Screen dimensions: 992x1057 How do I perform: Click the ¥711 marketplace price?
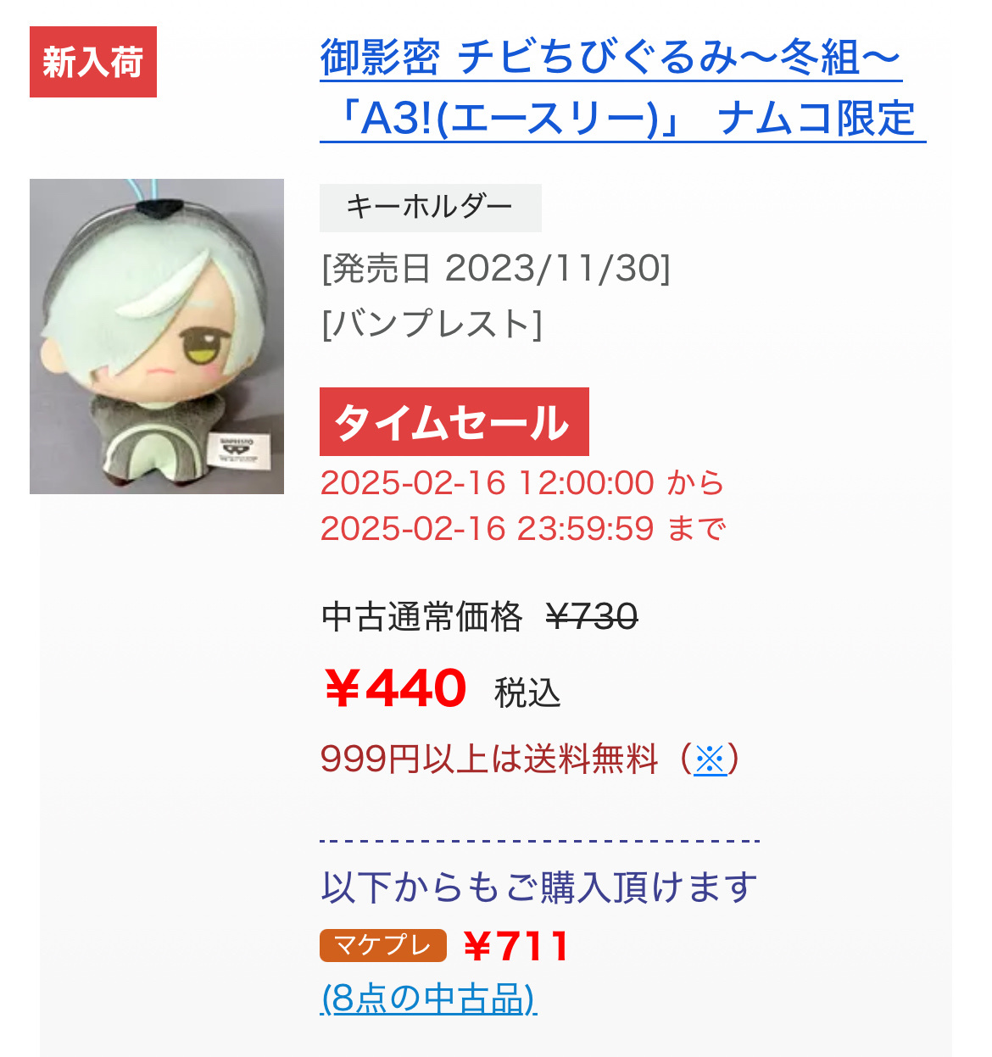[x=516, y=946]
